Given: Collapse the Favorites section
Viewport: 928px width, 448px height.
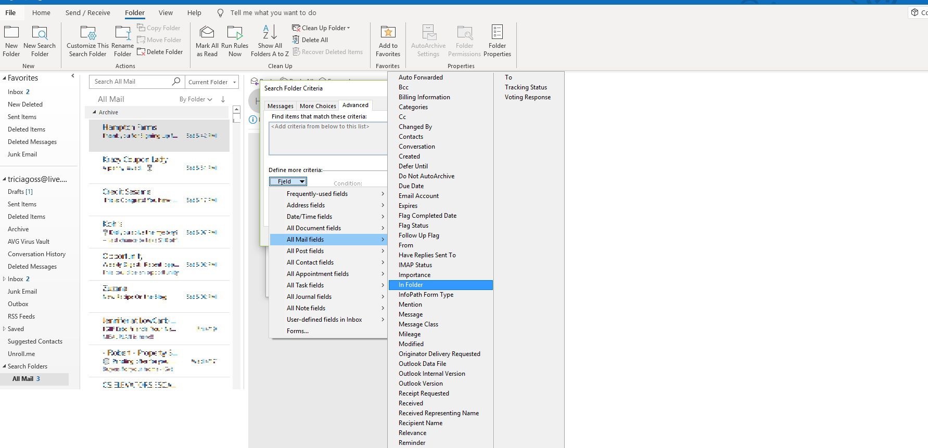Looking at the screenshot, I should (x=4, y=78).
